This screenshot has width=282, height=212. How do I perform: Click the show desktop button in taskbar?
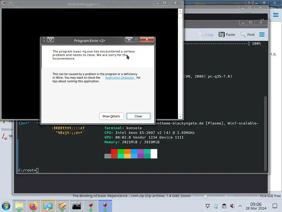[275, 206]
